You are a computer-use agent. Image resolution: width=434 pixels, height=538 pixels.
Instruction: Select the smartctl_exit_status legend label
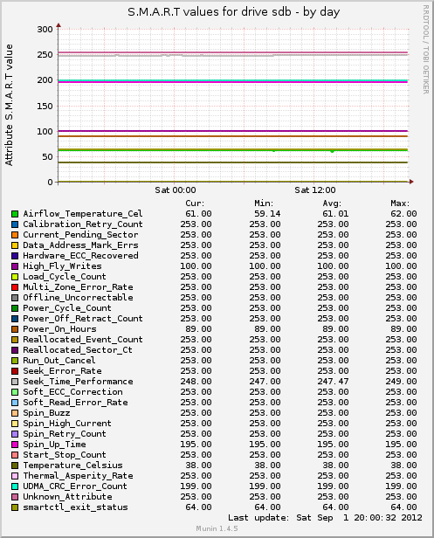click(x=75, y=507)
